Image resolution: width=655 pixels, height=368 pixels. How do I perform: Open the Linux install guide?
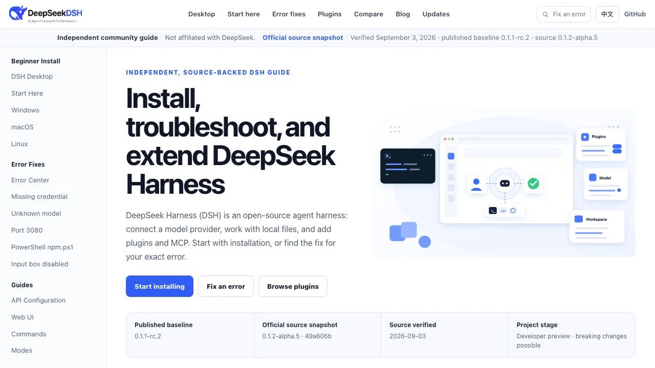coord(19,144)
